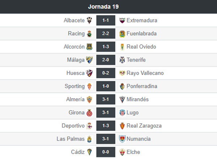Go to the Fuenlabrada team page
The width and height of the screenshot is (217, 158).
click(143, 34)
